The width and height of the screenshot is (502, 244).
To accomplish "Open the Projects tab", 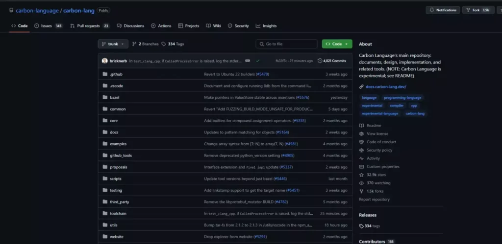I will [189, 26].
